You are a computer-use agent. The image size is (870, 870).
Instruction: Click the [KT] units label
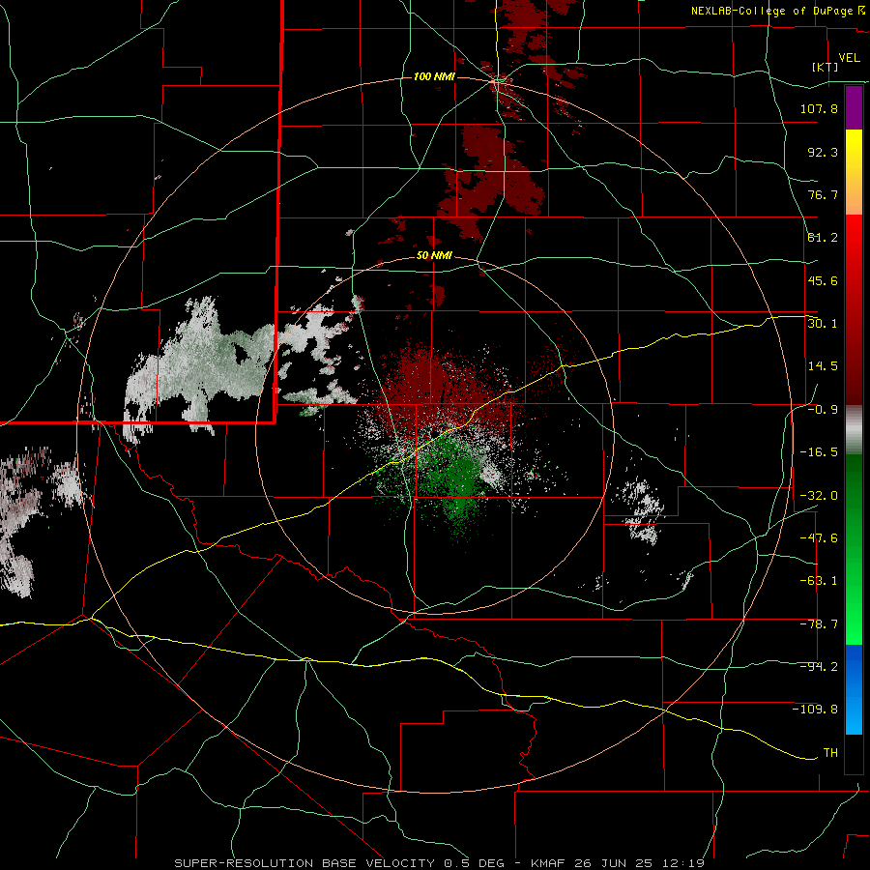click(x=826, y=67)
